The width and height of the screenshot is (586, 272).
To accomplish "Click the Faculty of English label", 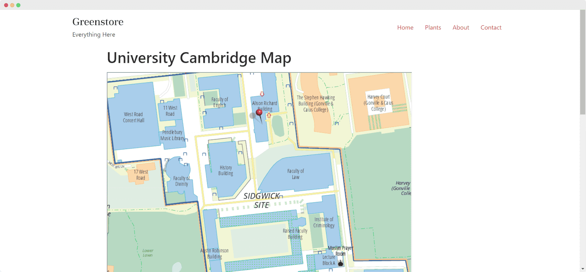I will pyautogui.click(x=219, y=102).
